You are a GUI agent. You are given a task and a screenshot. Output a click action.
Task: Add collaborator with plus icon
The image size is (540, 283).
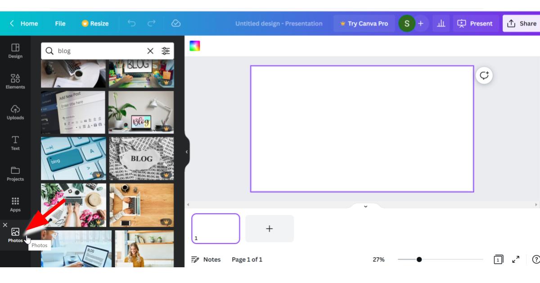coord(421,23)
